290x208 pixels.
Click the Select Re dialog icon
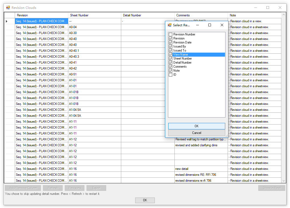[x=169, y=25]
